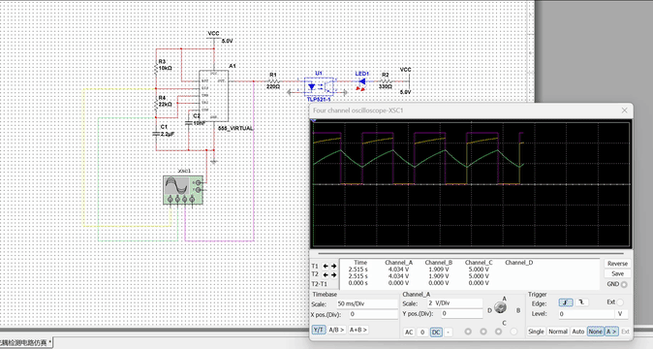653x349 pixels.
Task: Shift cursor T2 right with arrow
Action: (x=333, y=275)
